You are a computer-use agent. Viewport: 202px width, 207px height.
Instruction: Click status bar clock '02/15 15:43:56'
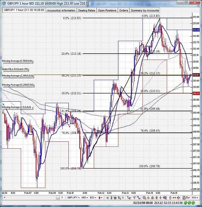[x=173, y=203]
